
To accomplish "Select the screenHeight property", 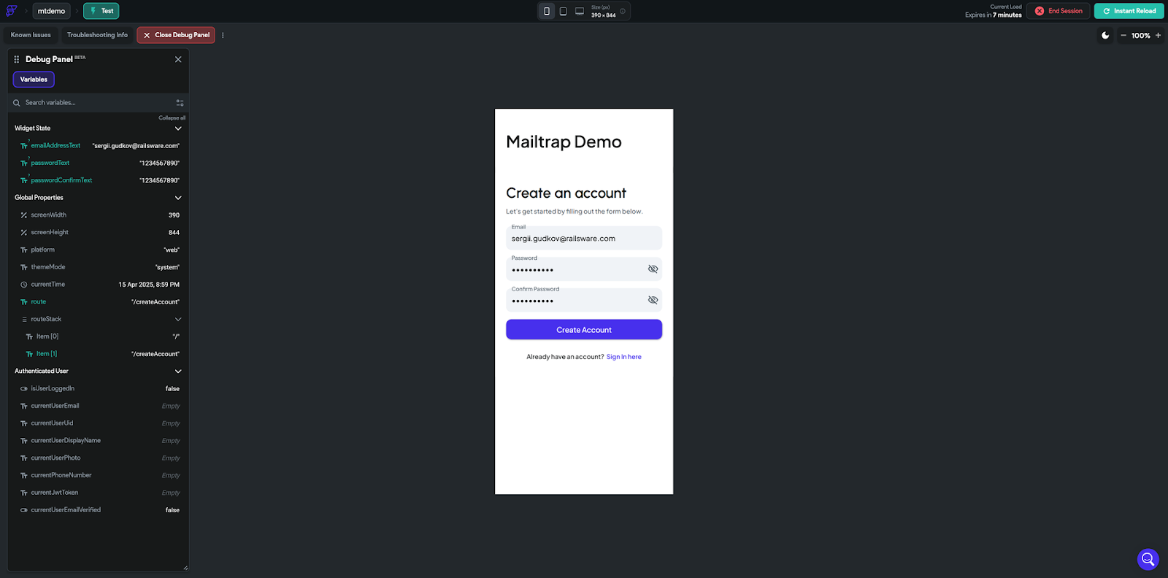I will 99,232.
